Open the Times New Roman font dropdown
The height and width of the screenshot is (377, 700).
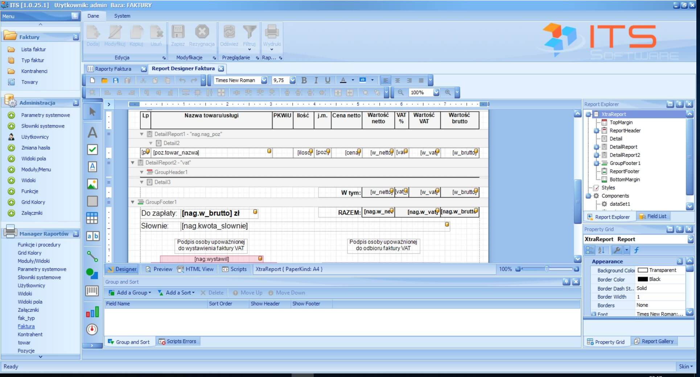click(264, 80)
